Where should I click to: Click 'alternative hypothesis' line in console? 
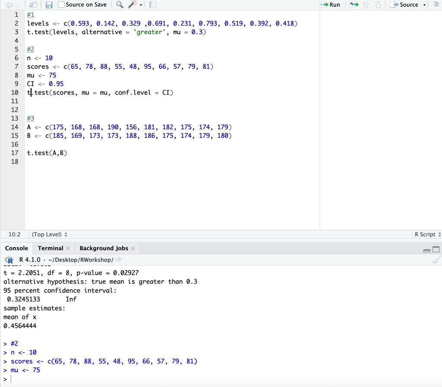(100, 282)
